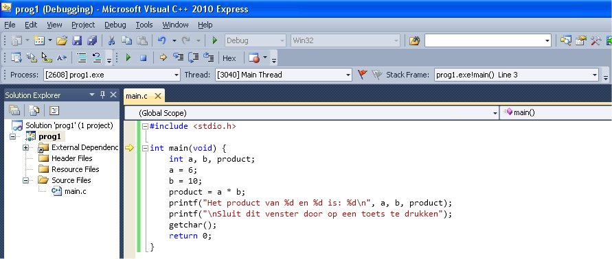The height and width of the screenshot is (259, 612).
Task: Click the Save All icon
Action: coord(92,40)
